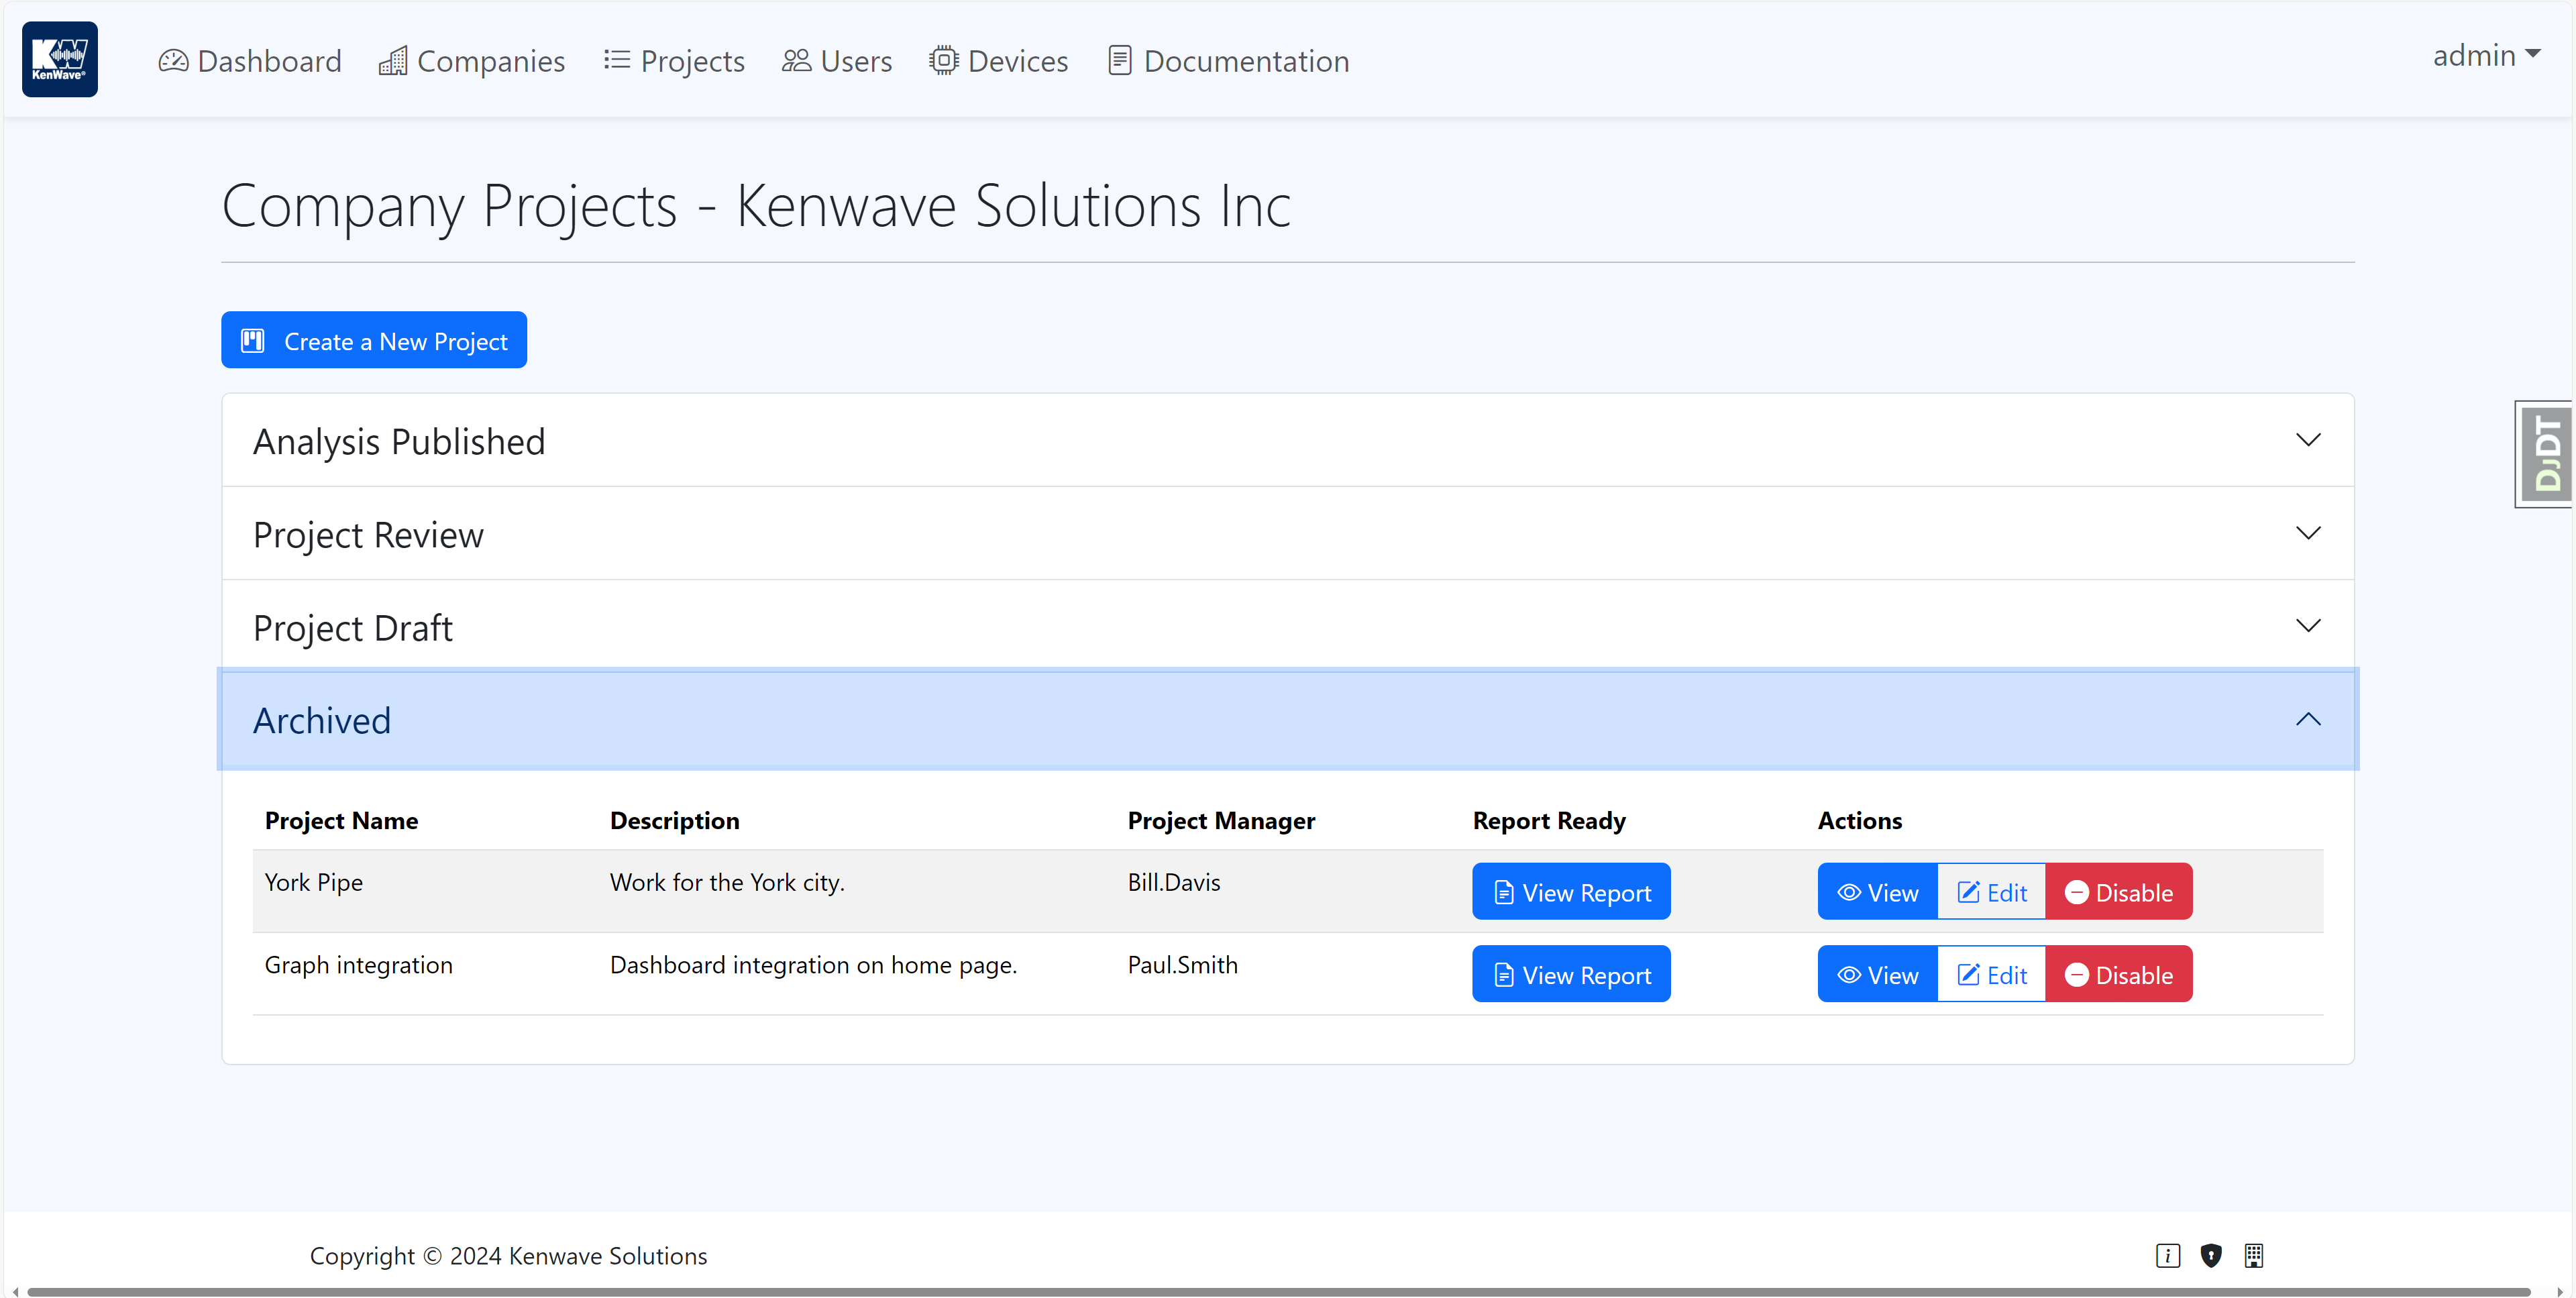2576x1298 pixels.
Task: Click the horizontal scrollbar at bottom
Action: (1278, 1291)
